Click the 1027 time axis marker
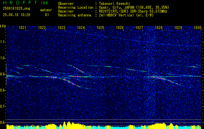204x129 pixels. click(x=139, y=27)
